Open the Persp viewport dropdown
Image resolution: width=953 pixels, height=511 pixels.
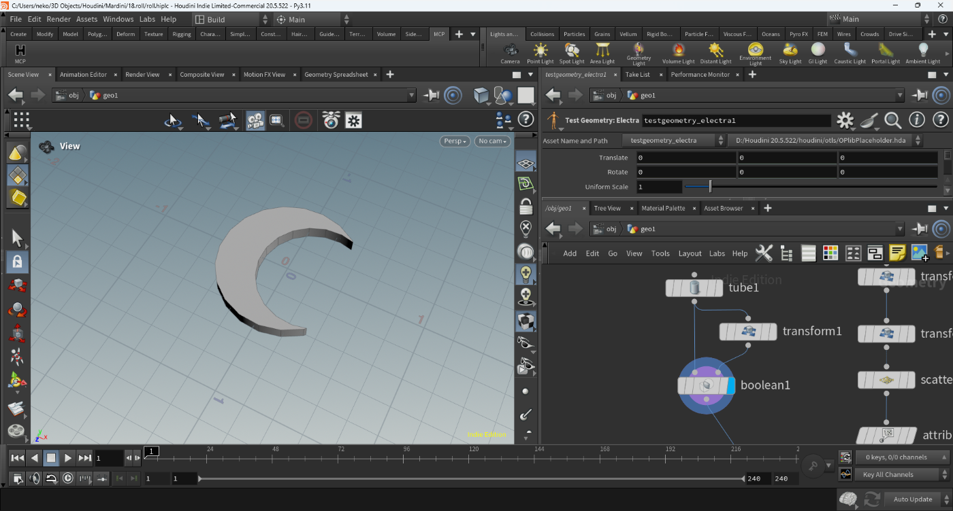(455, 141)
